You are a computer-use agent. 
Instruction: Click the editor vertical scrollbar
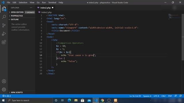(x=183, y=37)
